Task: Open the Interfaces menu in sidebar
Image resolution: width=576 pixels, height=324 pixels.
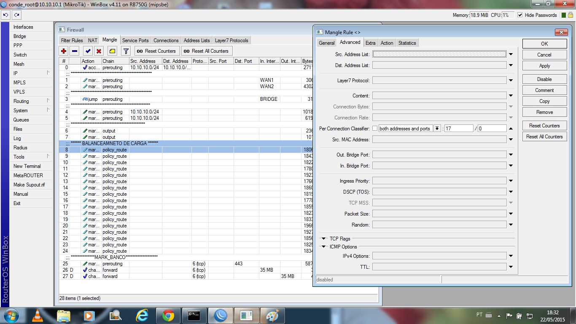Action: 23,27
